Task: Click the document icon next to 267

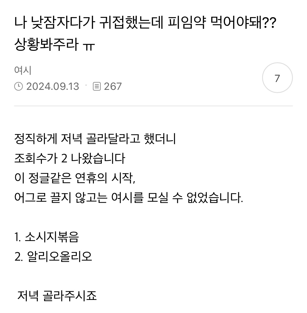Action: (97, 86)
